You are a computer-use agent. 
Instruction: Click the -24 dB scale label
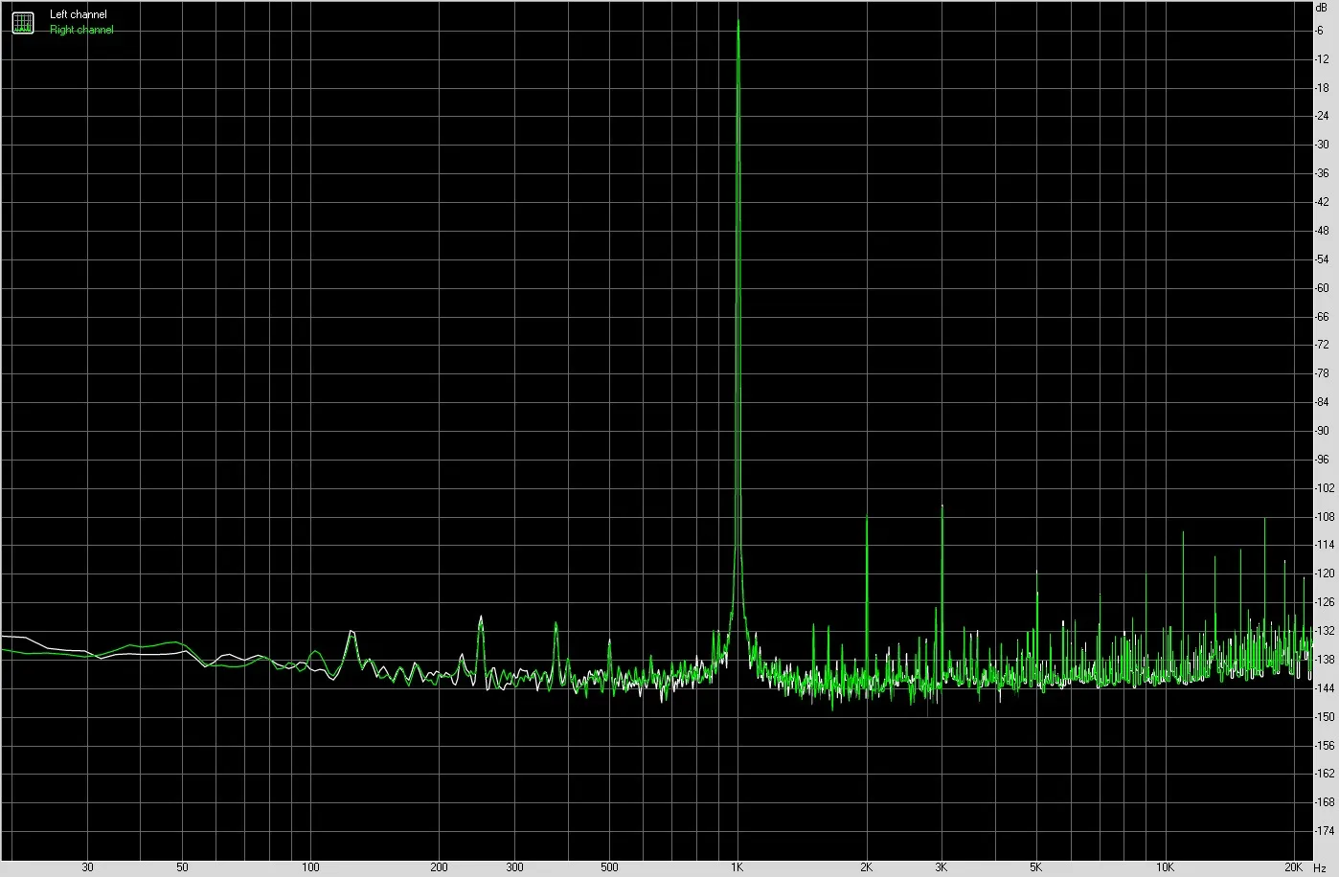pyautogui.click(x=1322, y=117)
